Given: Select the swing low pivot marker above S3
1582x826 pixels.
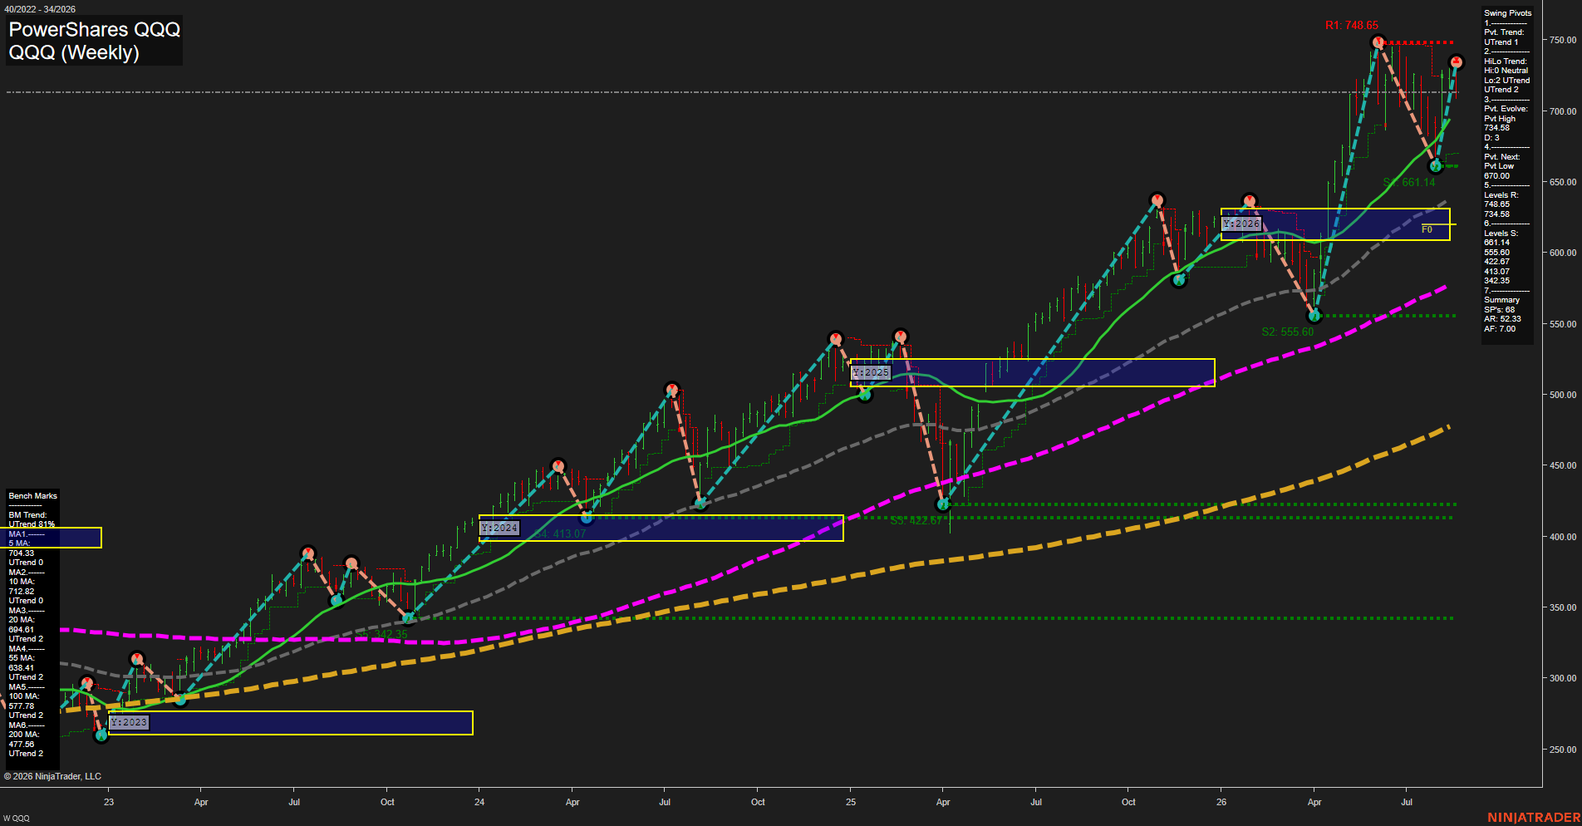Looking at the screenshot, I should coord(943,504).
